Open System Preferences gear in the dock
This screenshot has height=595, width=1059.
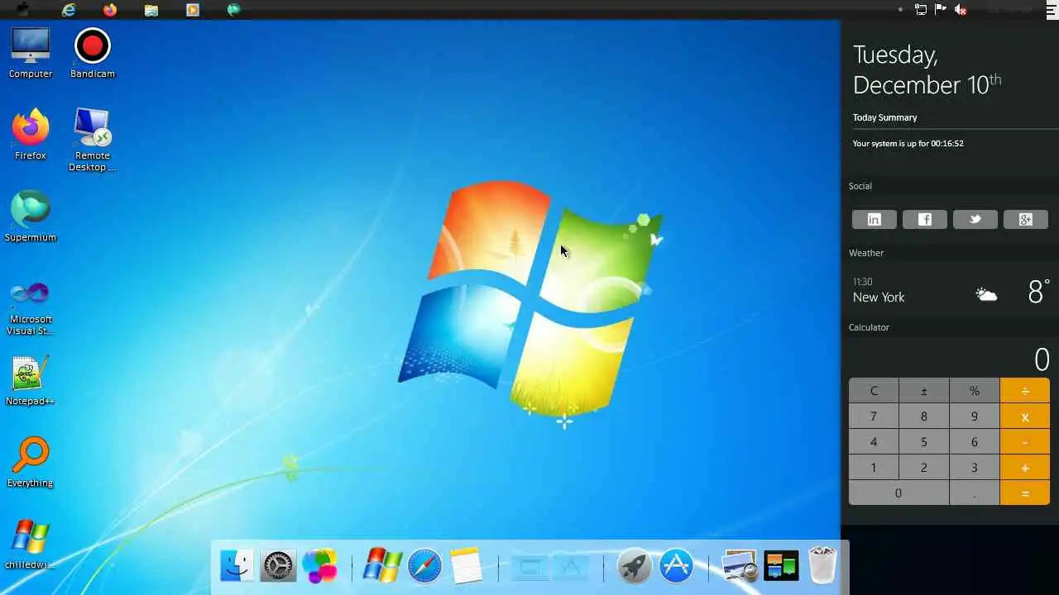278,566
